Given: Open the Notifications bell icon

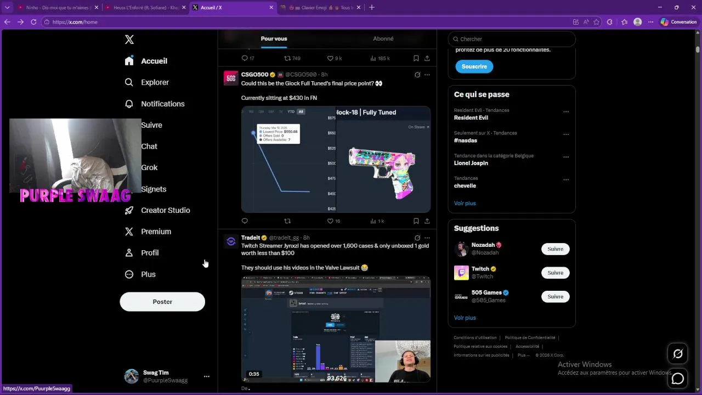Looking at the screenshot, I should point(129,104).
